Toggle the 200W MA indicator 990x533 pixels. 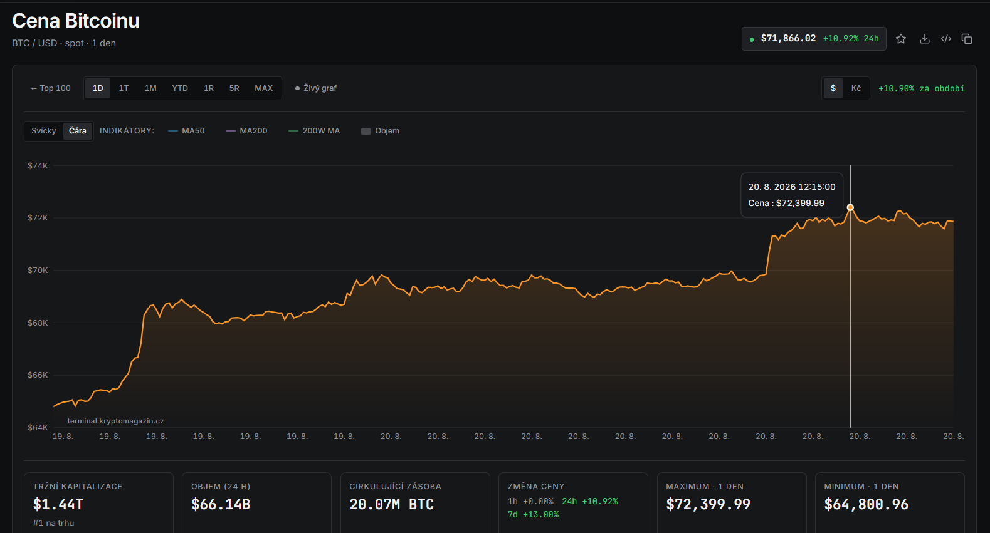314,131
